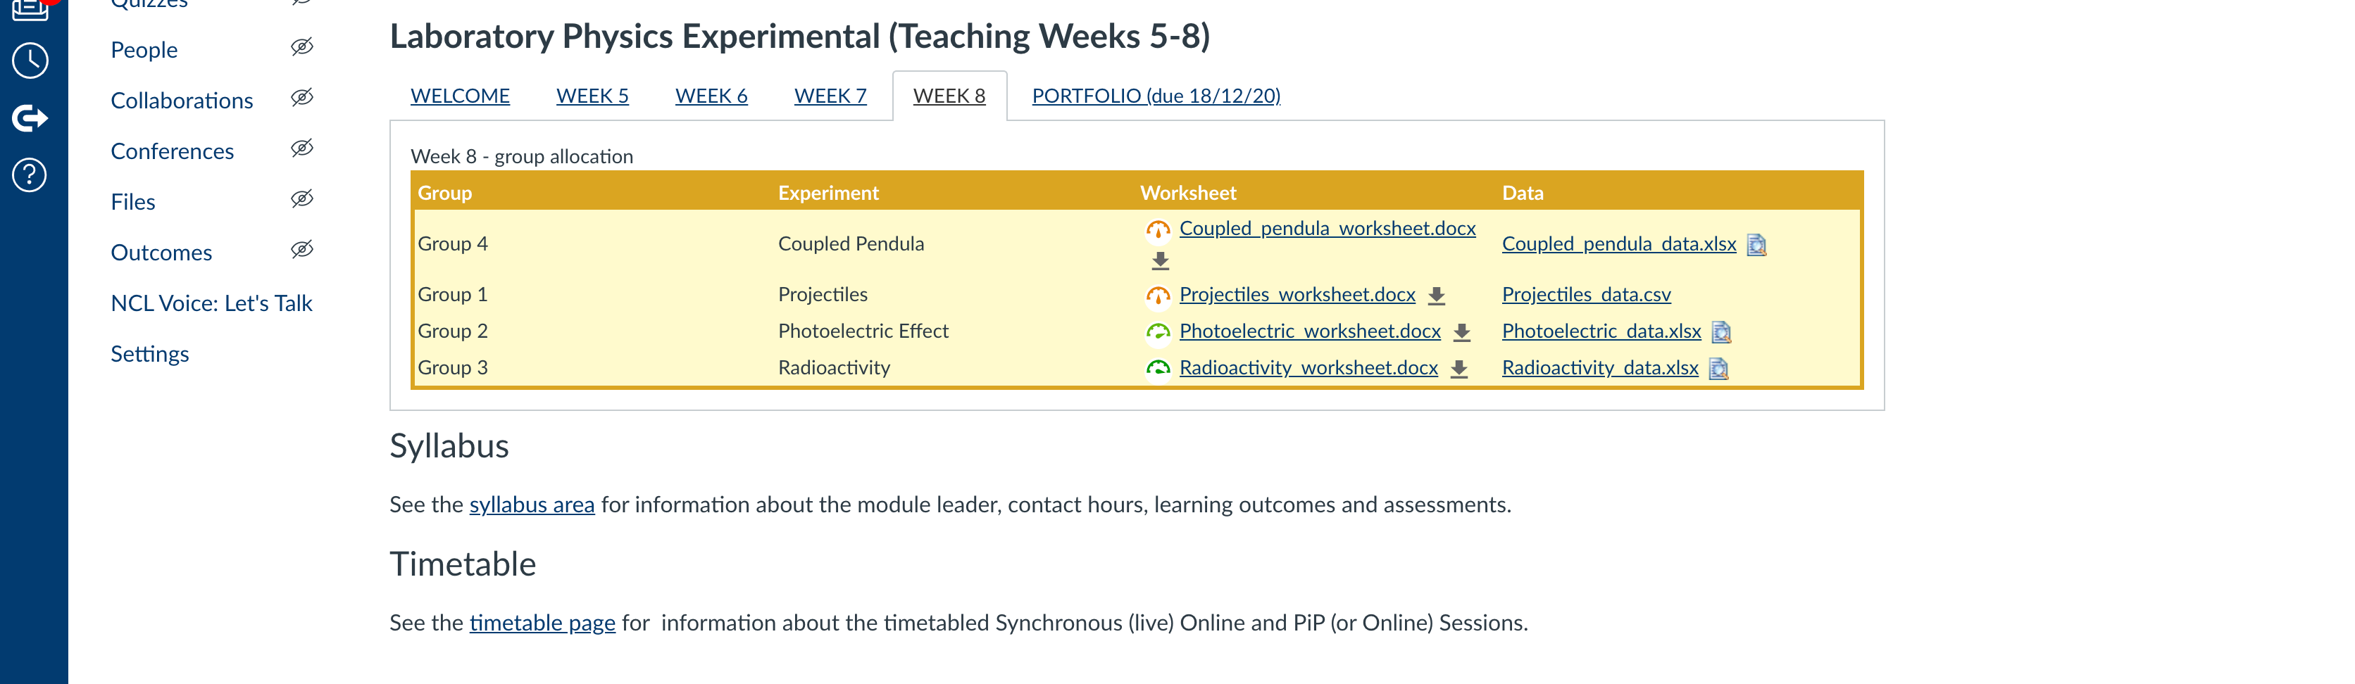Screen dimensions: 2355x684
Task: Toggle visibility eye icon next to Files
Action: [x=301, y=199]
